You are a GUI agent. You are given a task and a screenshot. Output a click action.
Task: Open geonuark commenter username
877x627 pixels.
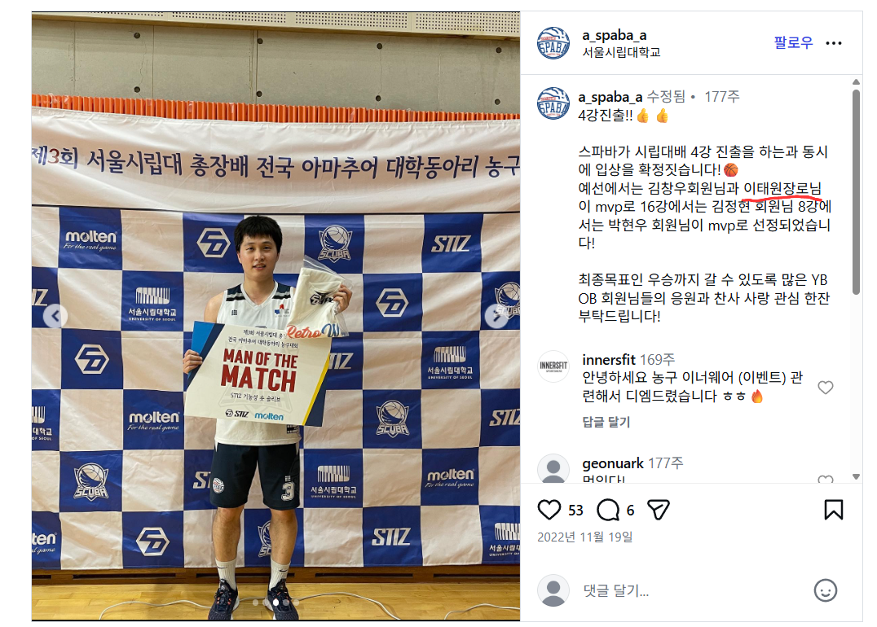[613, 463]
